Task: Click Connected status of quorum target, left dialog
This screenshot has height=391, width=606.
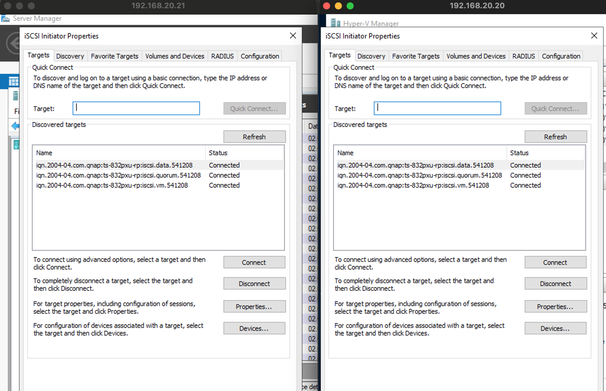Action: [x=224, y=175]
